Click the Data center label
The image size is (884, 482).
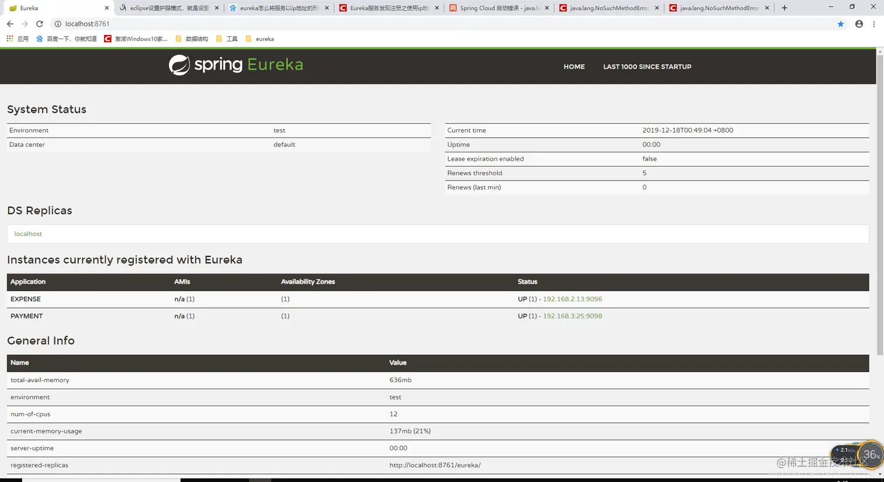[x=27, y=144]
